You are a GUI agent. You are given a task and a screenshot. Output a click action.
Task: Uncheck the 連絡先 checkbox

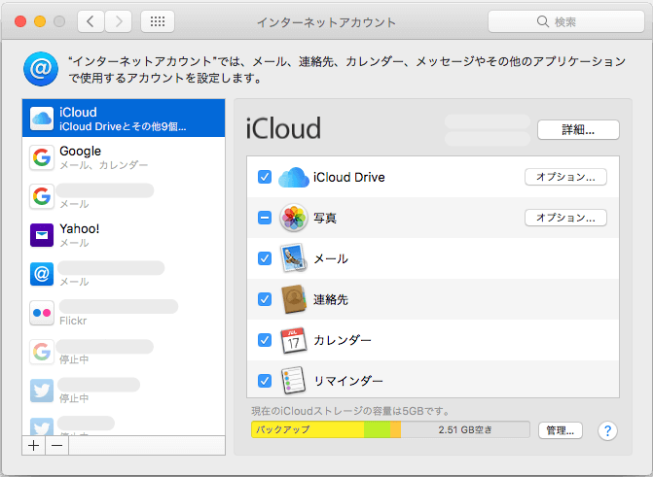tap(265, 299)
